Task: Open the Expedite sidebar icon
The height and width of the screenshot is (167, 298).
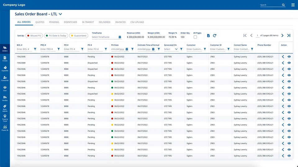Action: click(5, 68)
